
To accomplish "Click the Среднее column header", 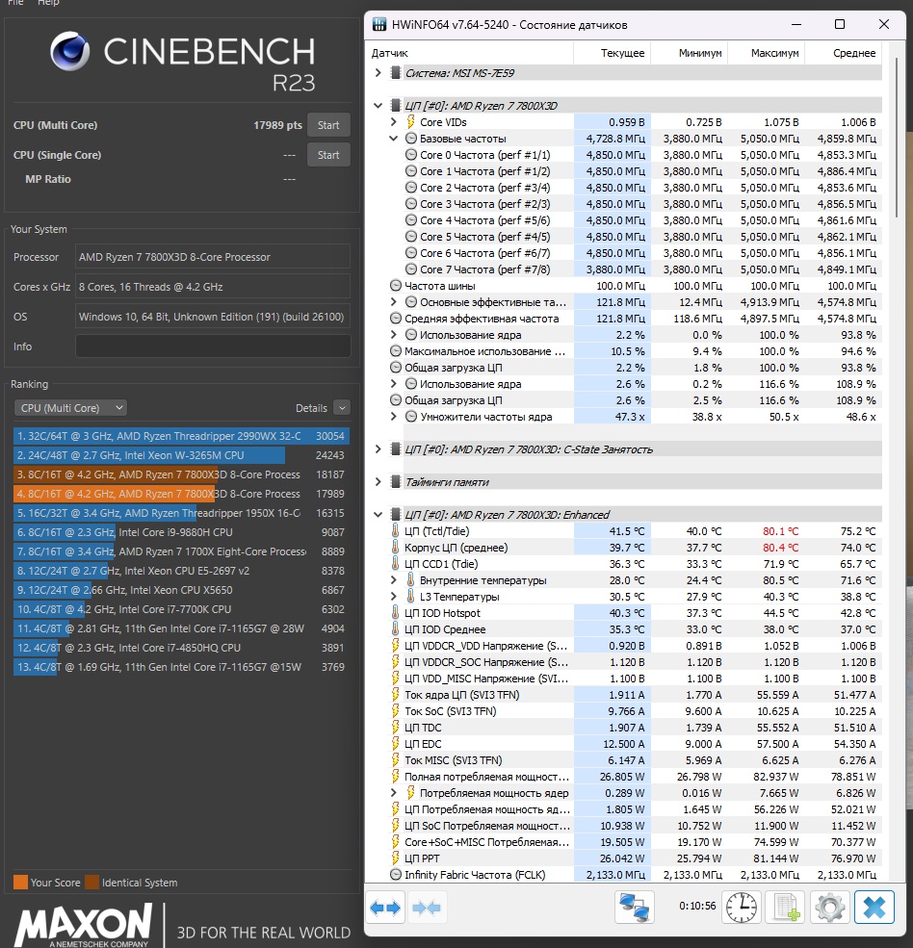I will (x=844, y=53).
